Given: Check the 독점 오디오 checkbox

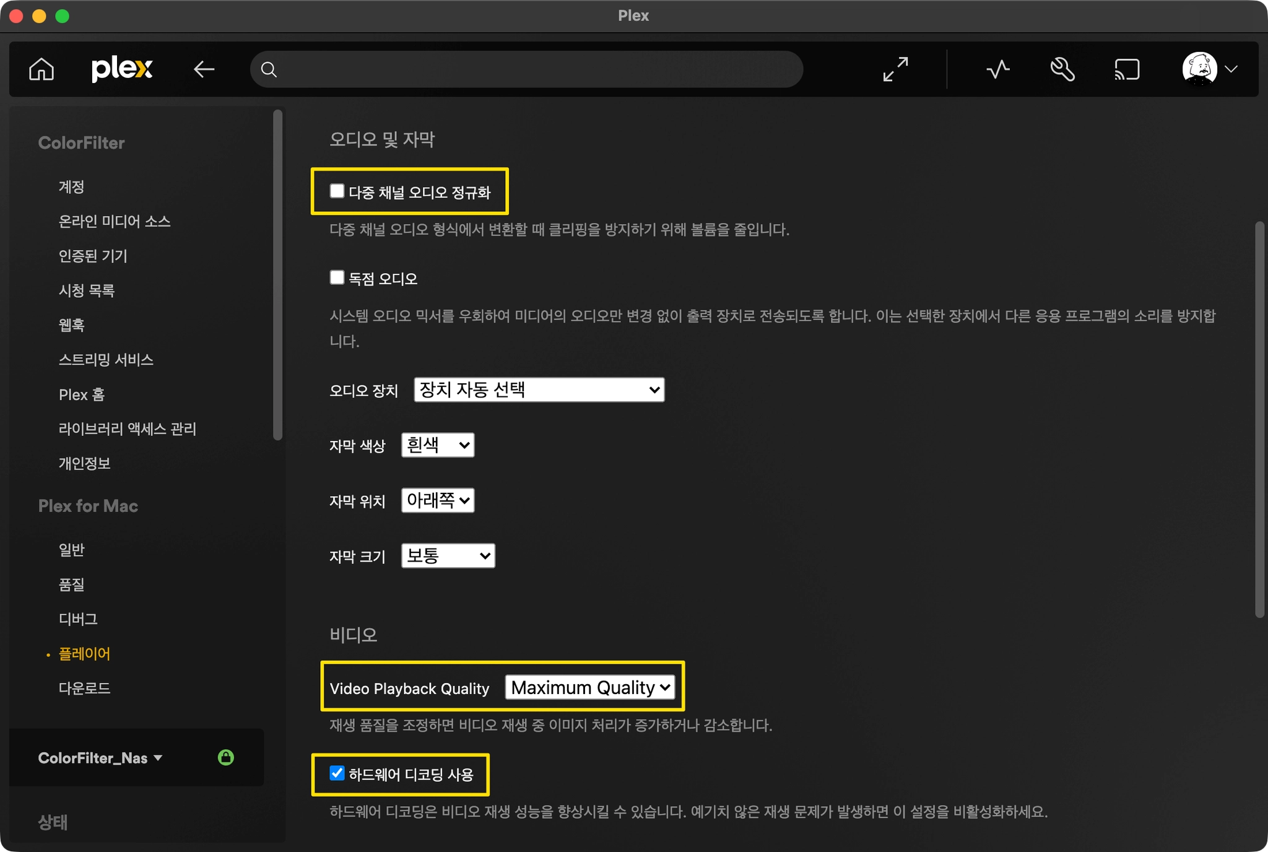Looking at the screenshot, I should (x=337, y=277).
